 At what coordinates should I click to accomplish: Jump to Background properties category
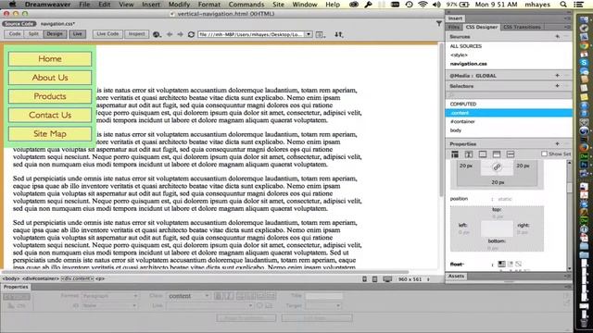[497, 154]
